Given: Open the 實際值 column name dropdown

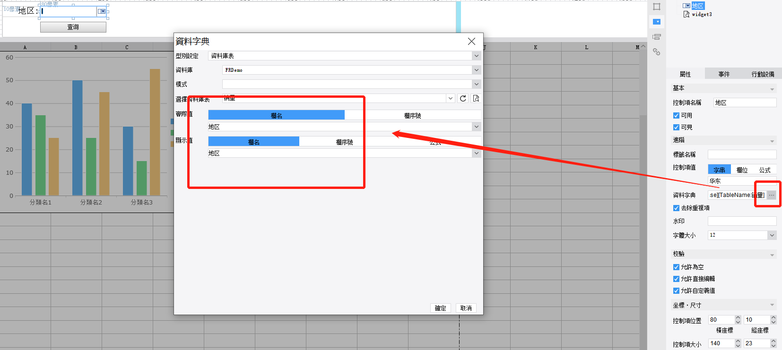Looking at the screenshot, I should [477, 127].
